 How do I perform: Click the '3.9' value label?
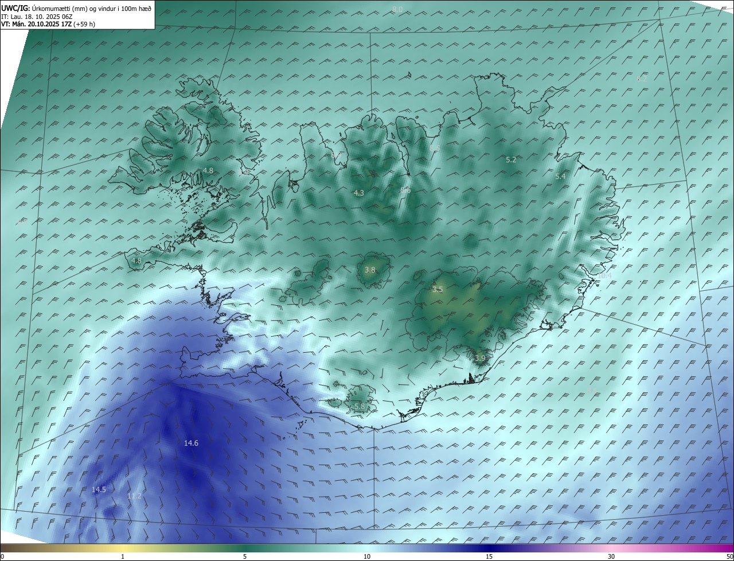pos(480,359)
